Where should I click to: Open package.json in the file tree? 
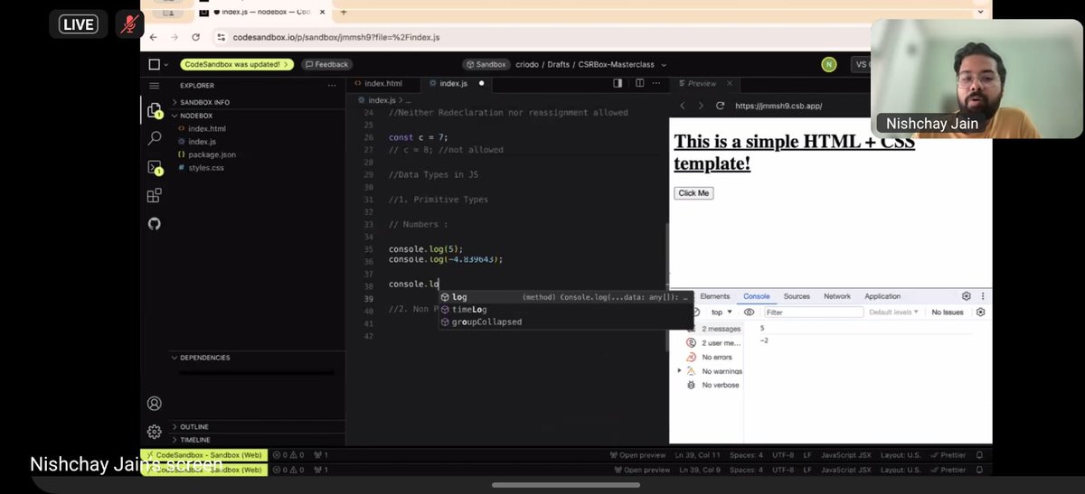212,154
